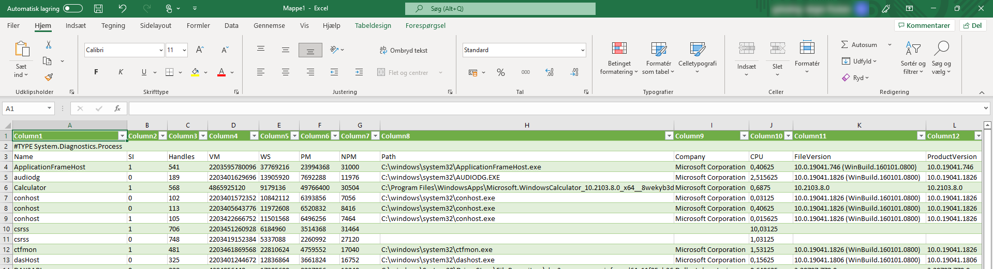Toggle italic K formatting button
This screenshot has width=993, height=269.
[121, 72]
